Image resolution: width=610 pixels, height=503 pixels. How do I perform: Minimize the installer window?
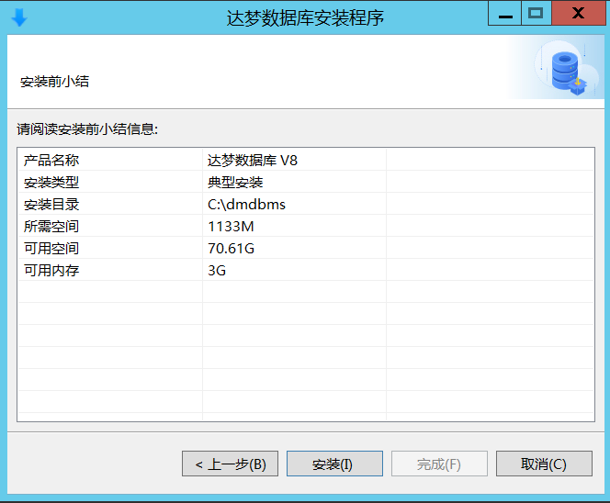[x=505, y=13]
